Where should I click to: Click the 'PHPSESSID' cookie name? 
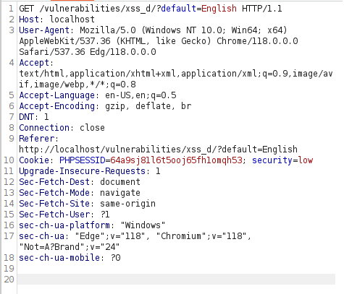(x=83, y=160)
